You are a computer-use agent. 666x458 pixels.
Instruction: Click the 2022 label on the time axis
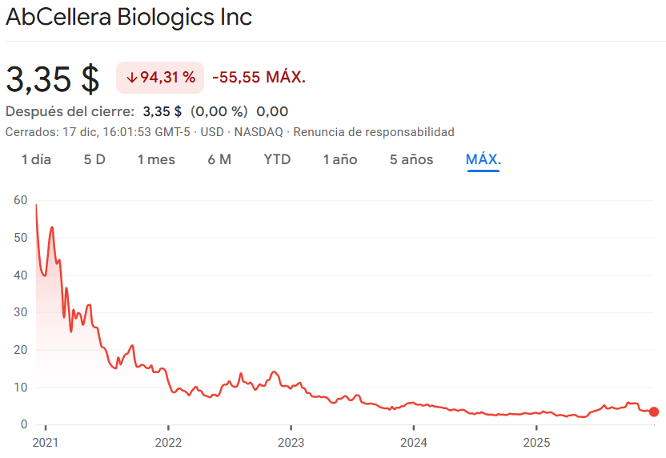pyautogui.click(x=168, y=441)
